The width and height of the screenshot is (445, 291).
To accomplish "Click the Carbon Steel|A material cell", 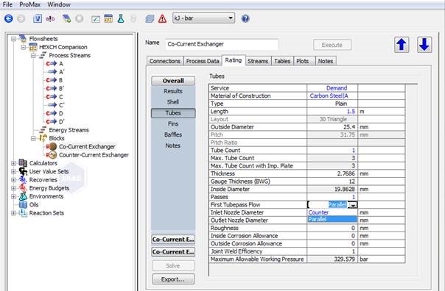I will (332, 96).
